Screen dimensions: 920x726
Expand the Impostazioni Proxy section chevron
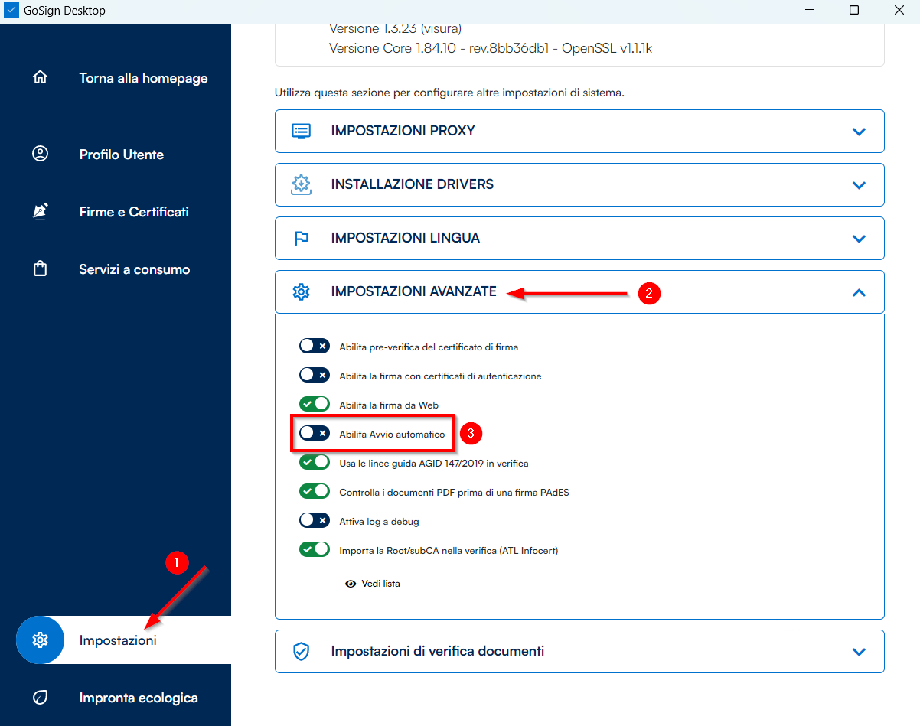(859, 132)
